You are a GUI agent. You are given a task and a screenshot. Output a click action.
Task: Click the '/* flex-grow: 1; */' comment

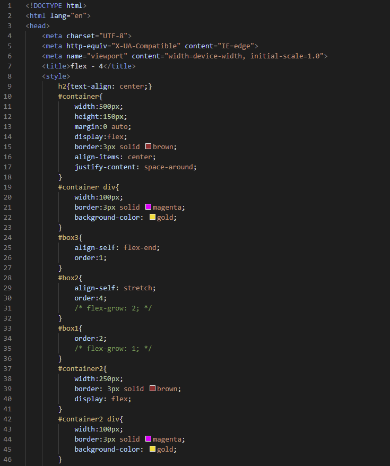click(x=113, y=349)
